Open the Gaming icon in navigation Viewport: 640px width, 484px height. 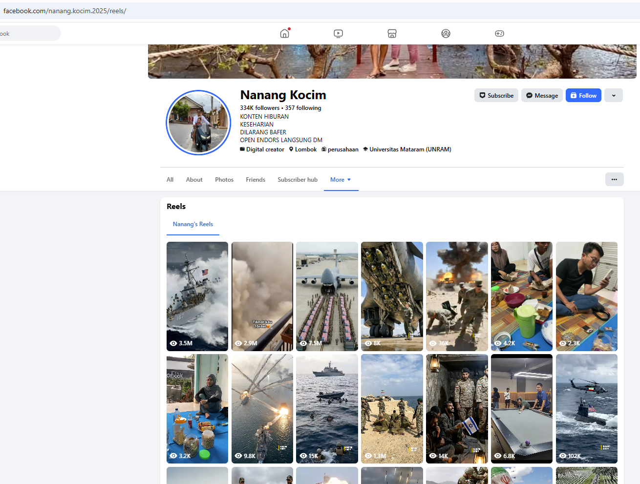point(499,33)
